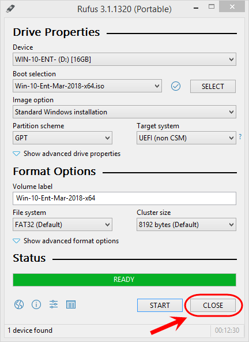The height and width of the screenshot is (342, 249).
Task: Click the Volume label text field
Action: coord(124,198)
